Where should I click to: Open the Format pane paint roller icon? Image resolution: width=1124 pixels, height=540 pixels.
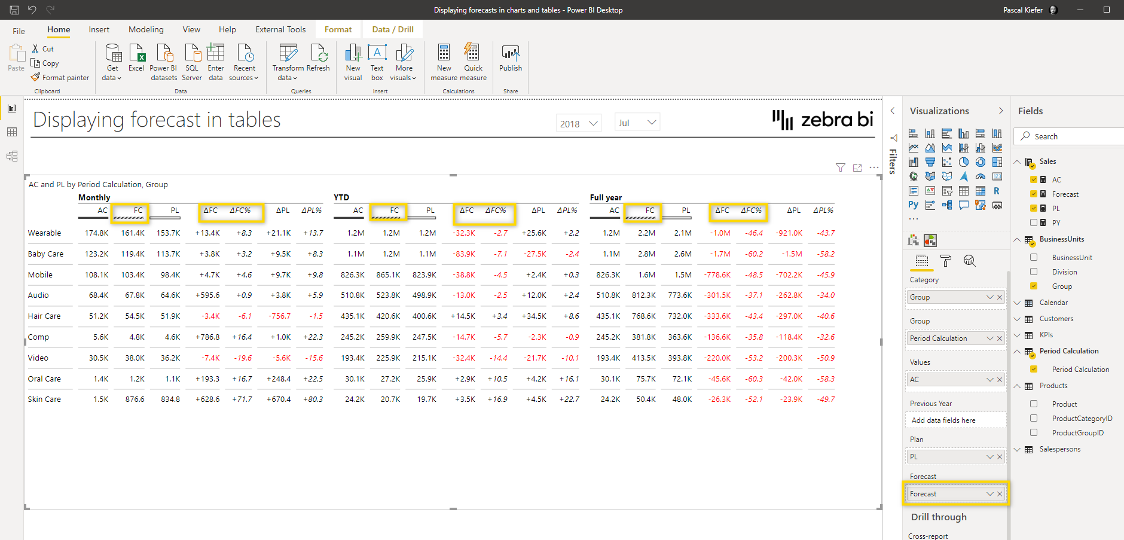(x=946, y=261)
